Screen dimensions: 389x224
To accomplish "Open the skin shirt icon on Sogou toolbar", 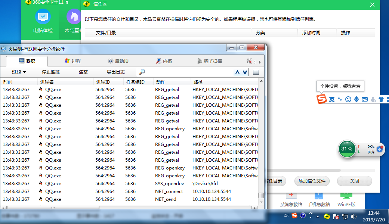I will (381, 99).
